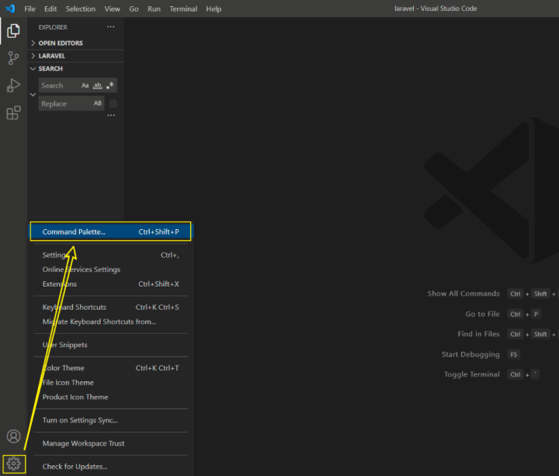
Task: Open User Snippets entry
Action: point(110,345)
